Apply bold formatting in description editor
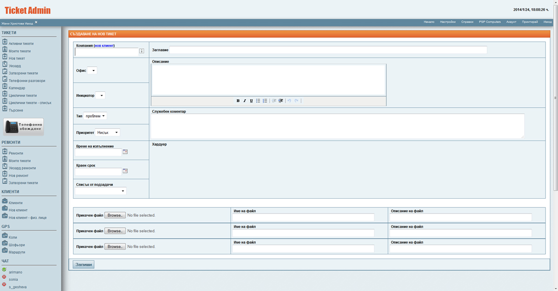 pyautogui.click(x=238, y=101)
